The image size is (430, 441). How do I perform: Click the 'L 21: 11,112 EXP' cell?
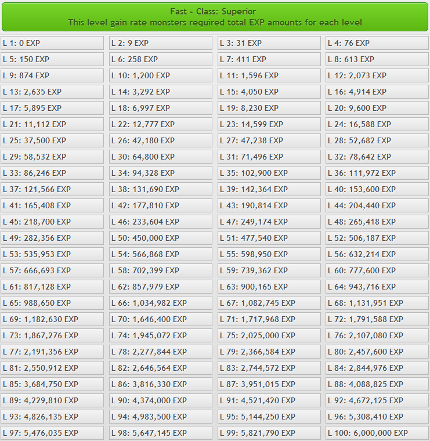pyautogui.click(x=52, y=124)
